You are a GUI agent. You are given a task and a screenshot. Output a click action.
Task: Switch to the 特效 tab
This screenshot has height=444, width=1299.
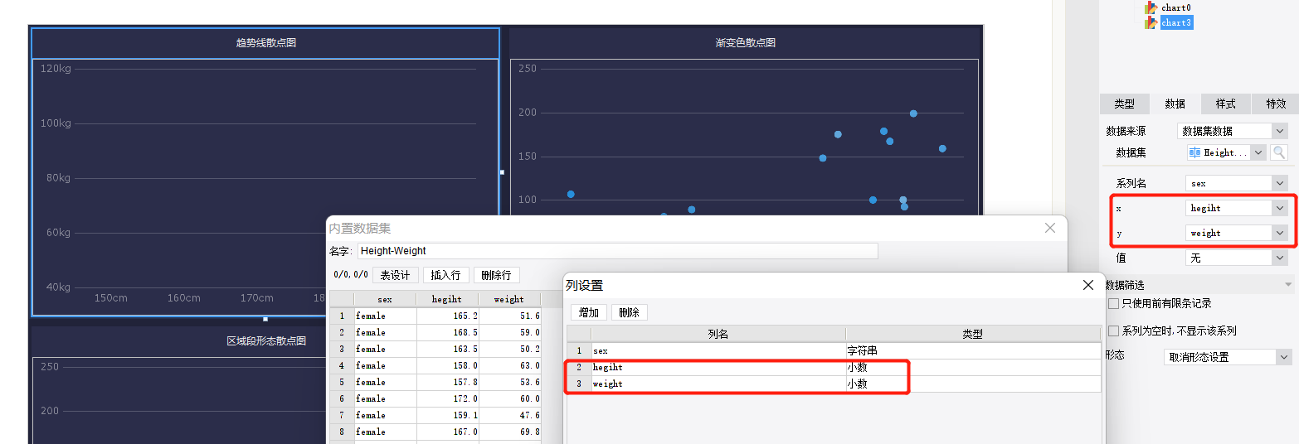pyautogui.click(x=1275, y=104)
